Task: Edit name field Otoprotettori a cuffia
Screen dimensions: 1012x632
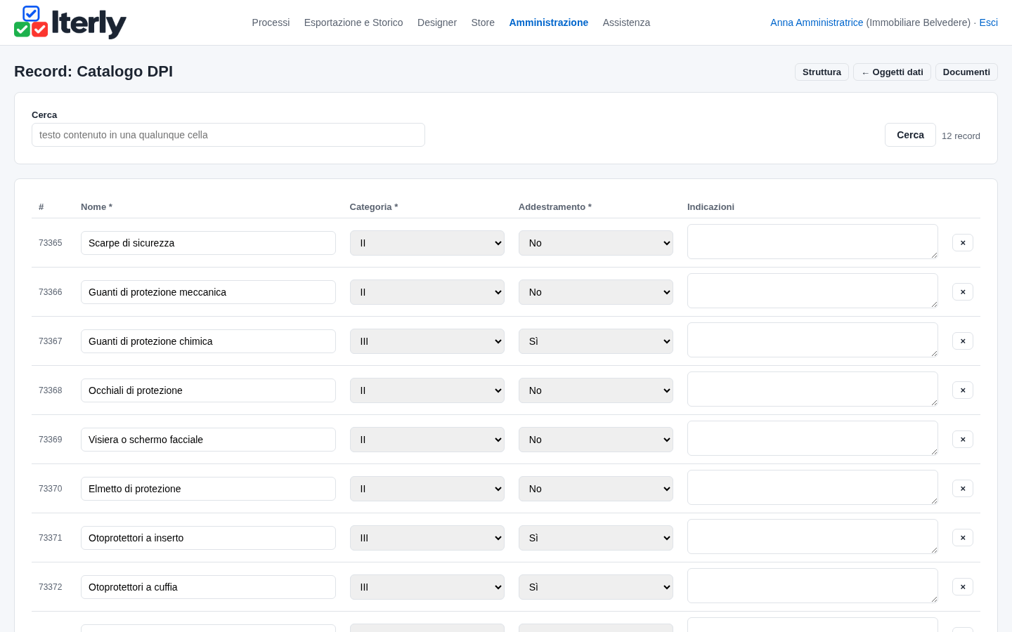Action: [x=208, y=587]
